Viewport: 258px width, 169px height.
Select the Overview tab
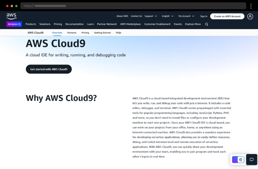57,33
